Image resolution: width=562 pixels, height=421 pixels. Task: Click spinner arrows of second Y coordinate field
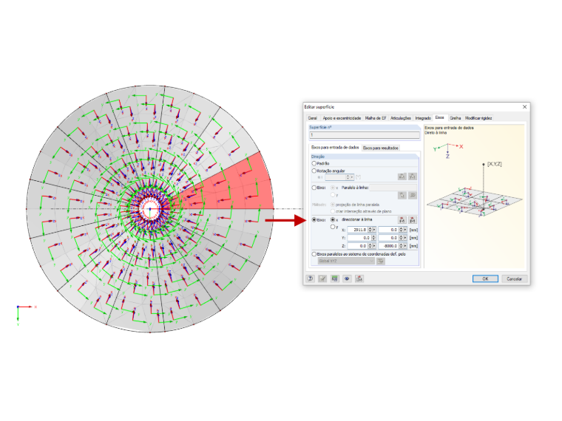coord(401,238)
